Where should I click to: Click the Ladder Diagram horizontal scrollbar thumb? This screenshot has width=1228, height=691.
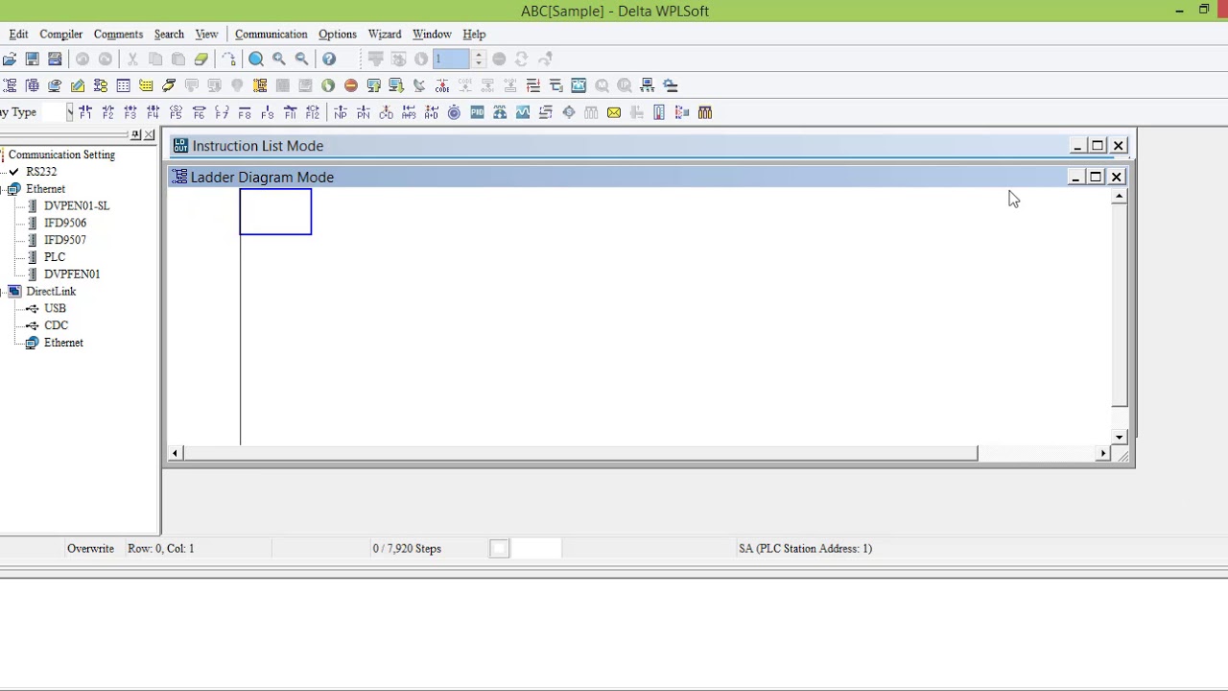pos(579,453)
